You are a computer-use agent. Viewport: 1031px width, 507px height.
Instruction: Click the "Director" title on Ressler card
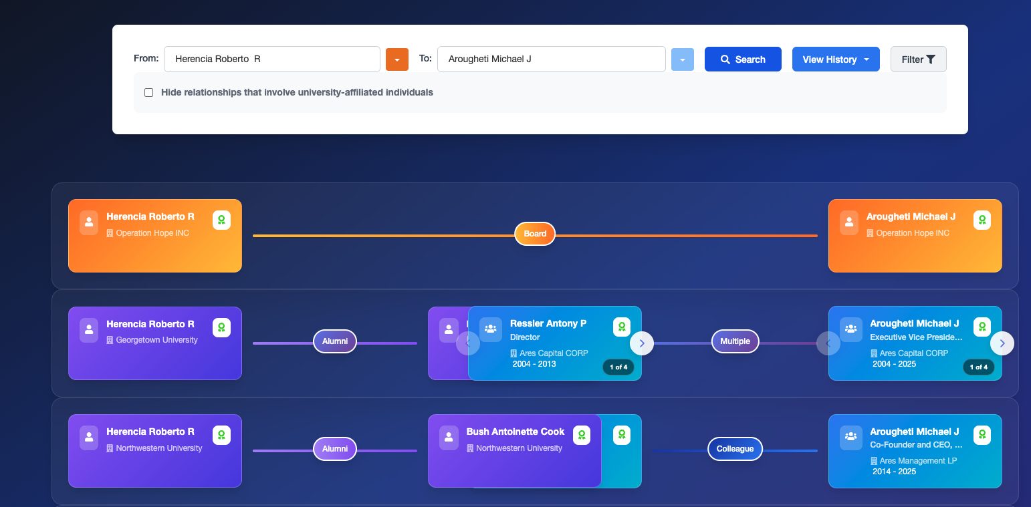click(525, 337)
